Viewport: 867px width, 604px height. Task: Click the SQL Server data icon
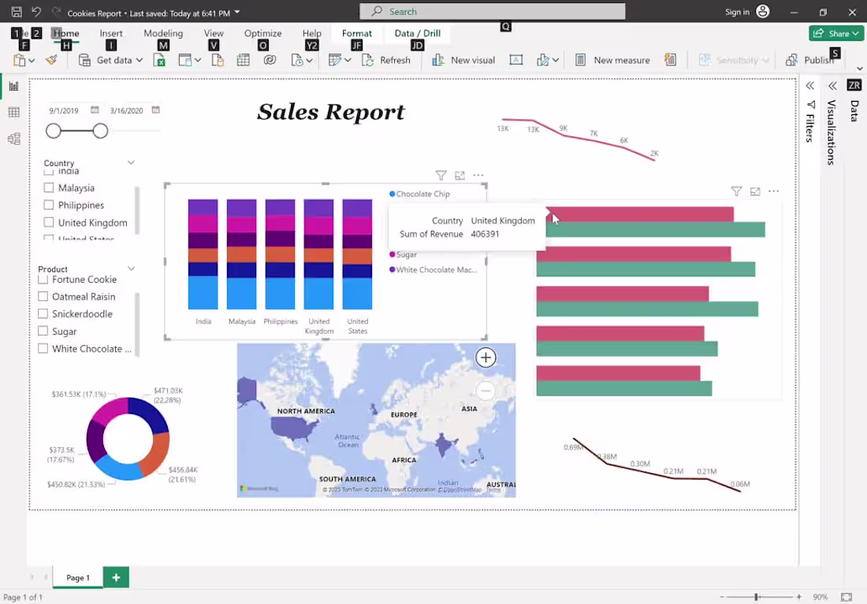pos(218,60)
